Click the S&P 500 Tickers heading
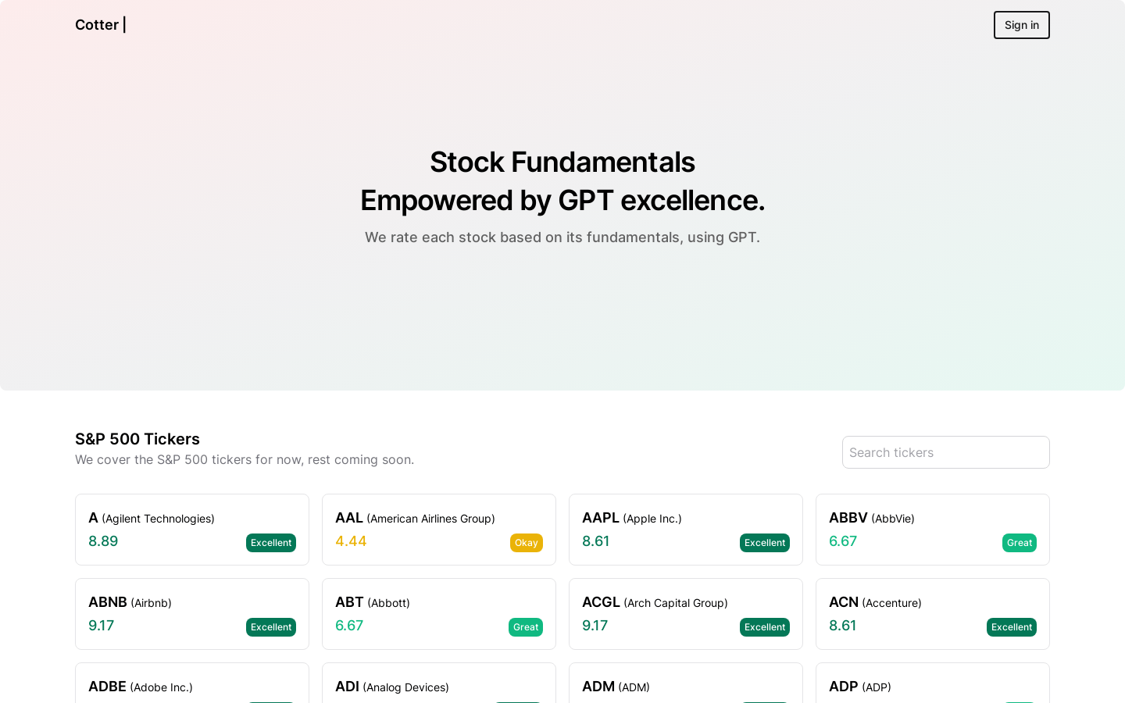This screenshot has height=703, width=1125. click(x=137, y=439)
